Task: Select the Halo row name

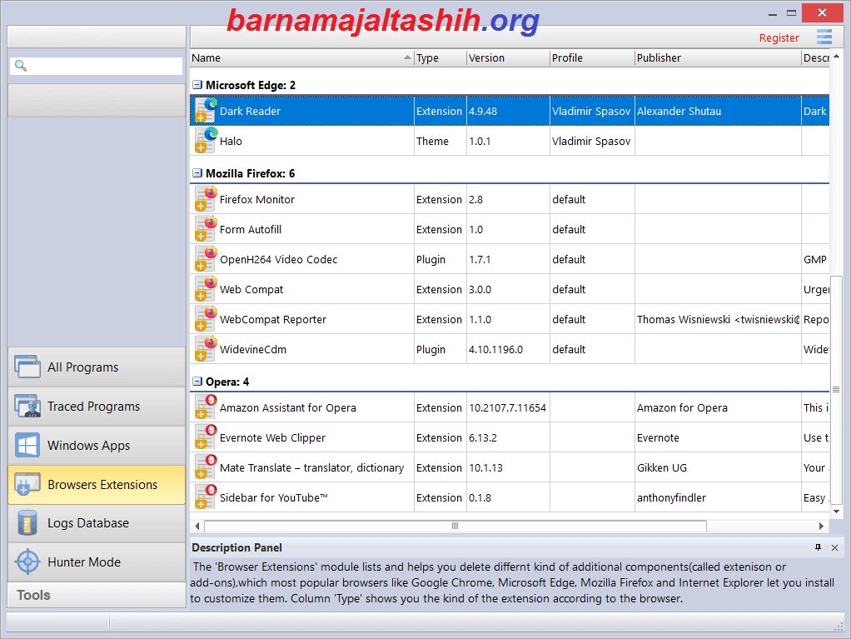Action: click(x=231, y=141)
